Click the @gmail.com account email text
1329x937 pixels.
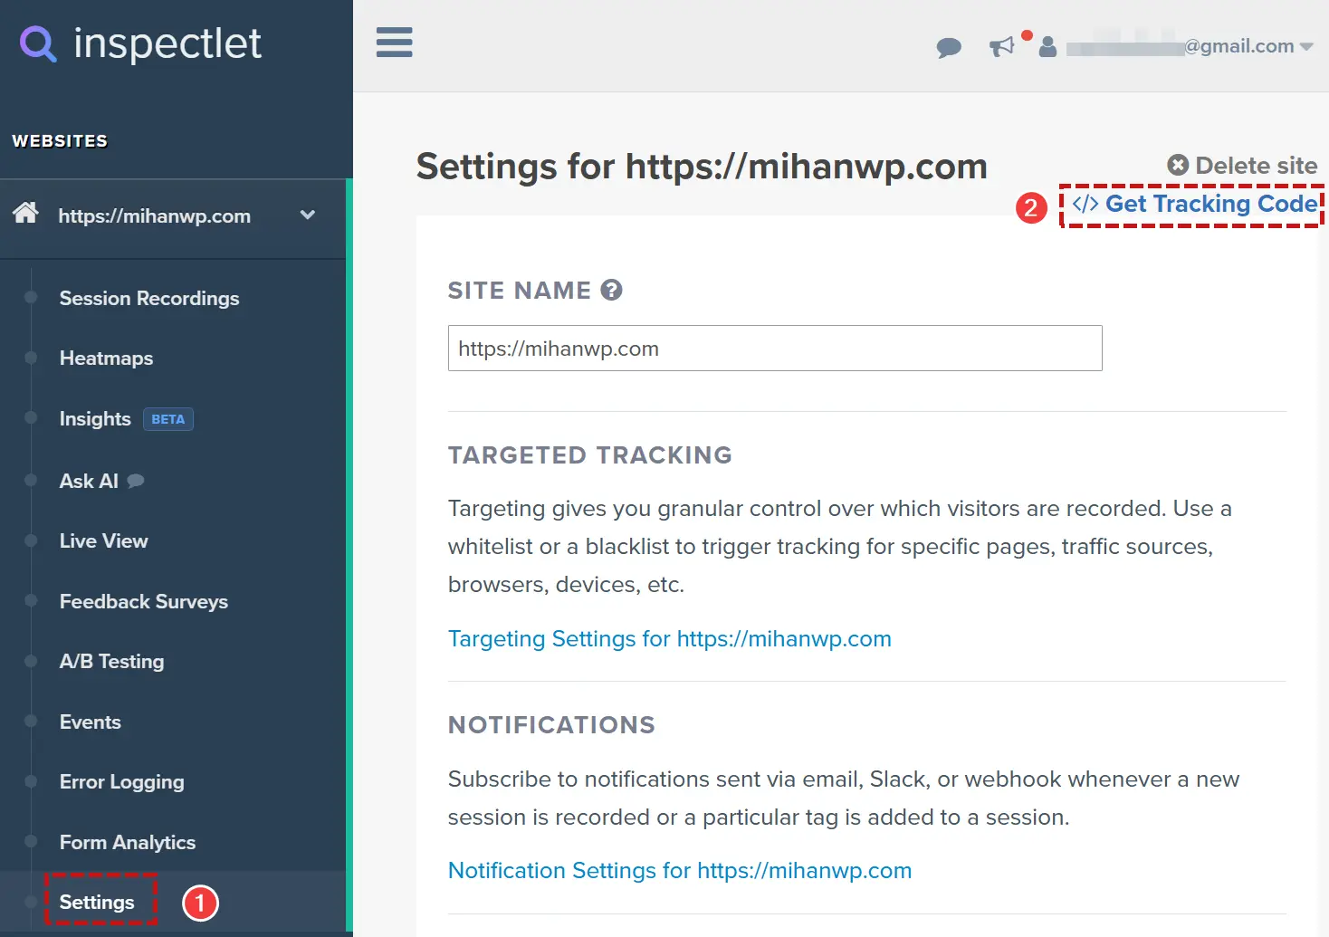(1239, 46)
